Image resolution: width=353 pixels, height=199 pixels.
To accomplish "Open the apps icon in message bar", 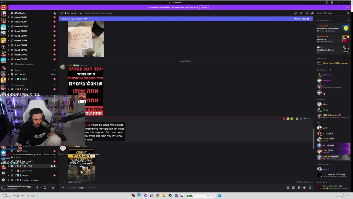I will click(310, 188).
